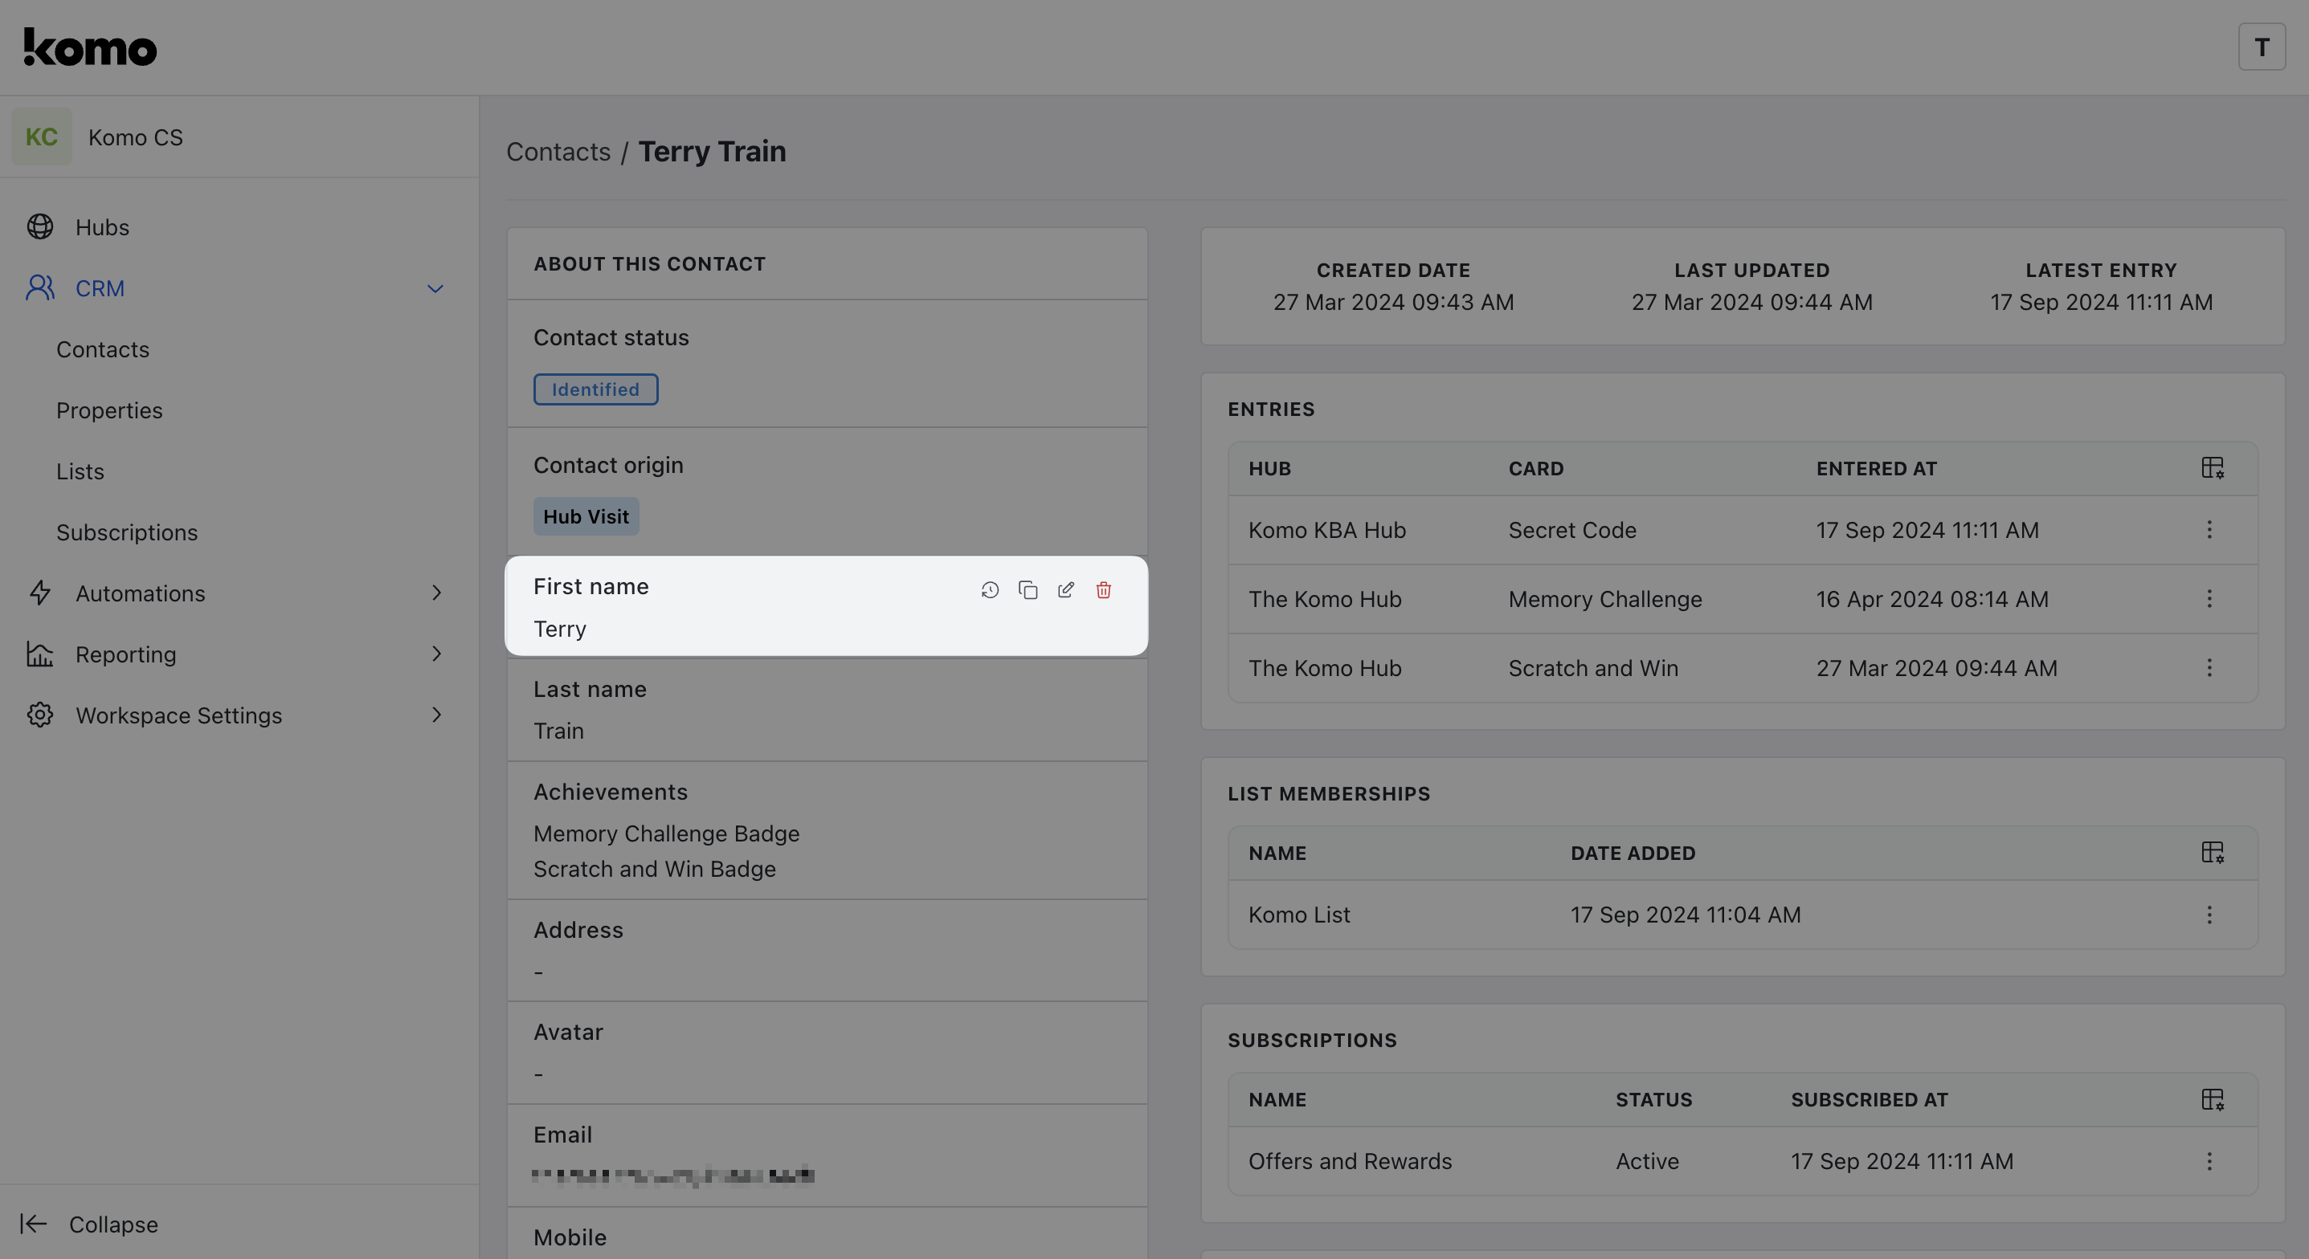Expand the Automations menu
This screenshot has height=1259, width=2309.
pos(435,593)
